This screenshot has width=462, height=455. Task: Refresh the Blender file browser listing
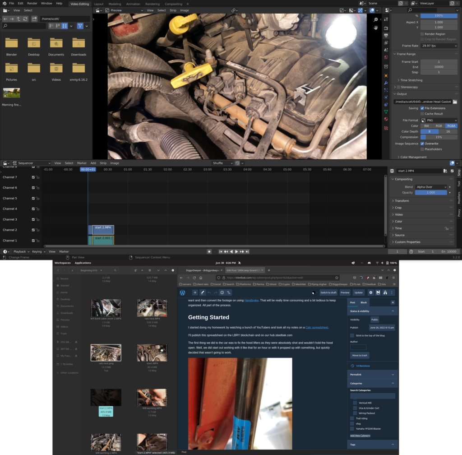point(25,19)
